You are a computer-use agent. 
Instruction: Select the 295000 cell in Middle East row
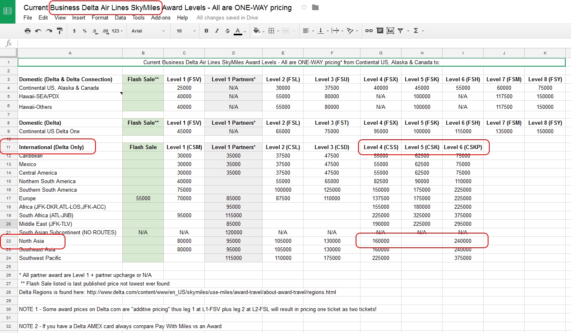(x=463, y=224)
